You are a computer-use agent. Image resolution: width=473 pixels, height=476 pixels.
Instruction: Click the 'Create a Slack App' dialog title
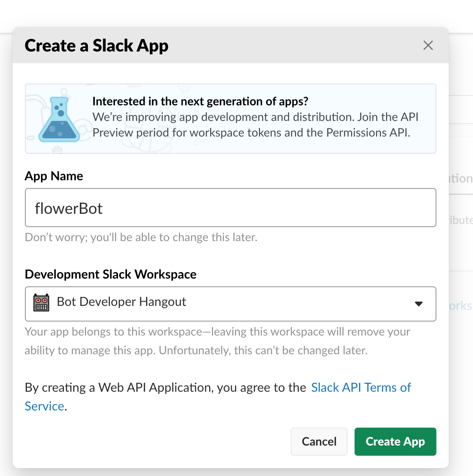[97, 46]
